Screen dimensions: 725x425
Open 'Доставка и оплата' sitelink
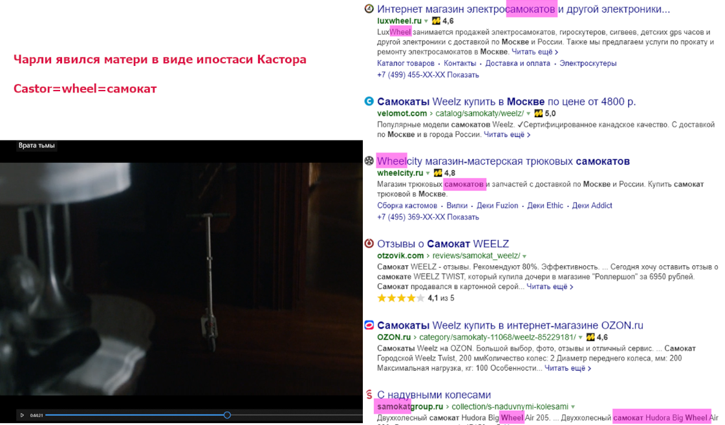coord(517,63)
